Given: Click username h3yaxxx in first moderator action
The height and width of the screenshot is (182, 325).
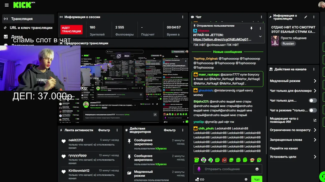Looking at the screenshot, I should [161, 148].
